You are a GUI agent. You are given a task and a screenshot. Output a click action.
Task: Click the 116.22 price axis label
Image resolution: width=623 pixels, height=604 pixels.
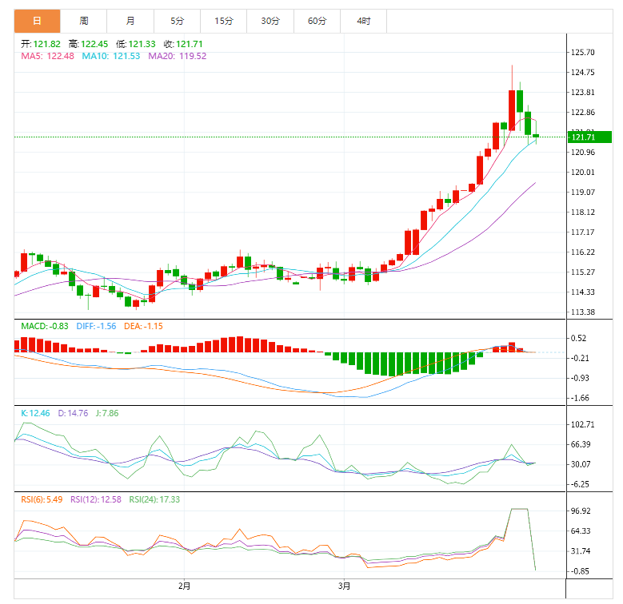pos(583,252)
